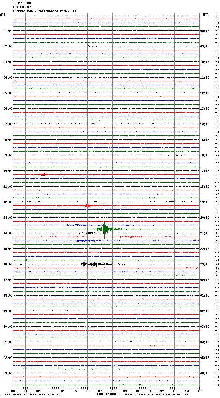Click the "13:00" MST time label
Screen dimensions: 220x398
click(8, 218)
